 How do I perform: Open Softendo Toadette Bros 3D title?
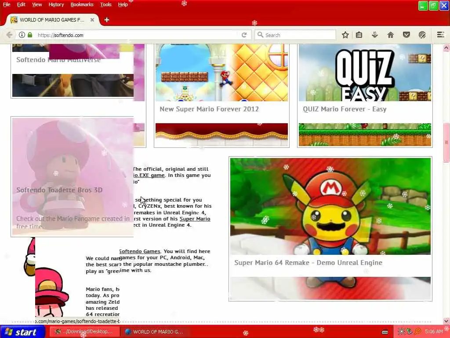click(x=59, y=190)
